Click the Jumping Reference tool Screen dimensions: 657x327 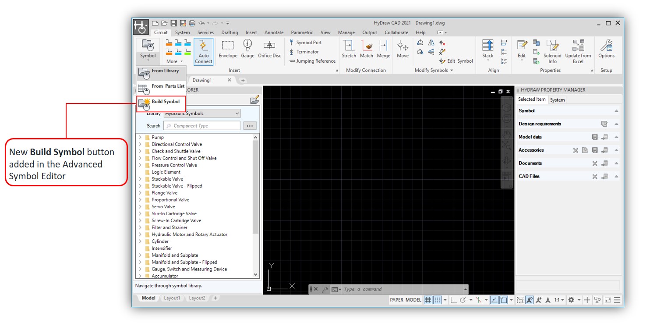[x=312, y=61]
